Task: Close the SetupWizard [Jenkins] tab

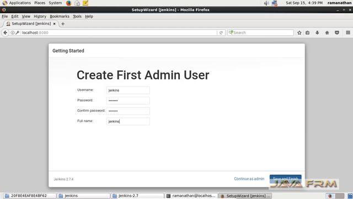Action: tap(54, 24)
